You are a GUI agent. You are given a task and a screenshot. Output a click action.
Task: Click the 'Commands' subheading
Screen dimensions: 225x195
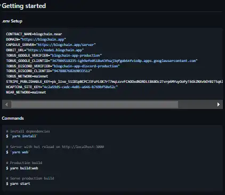coord(13,118)
